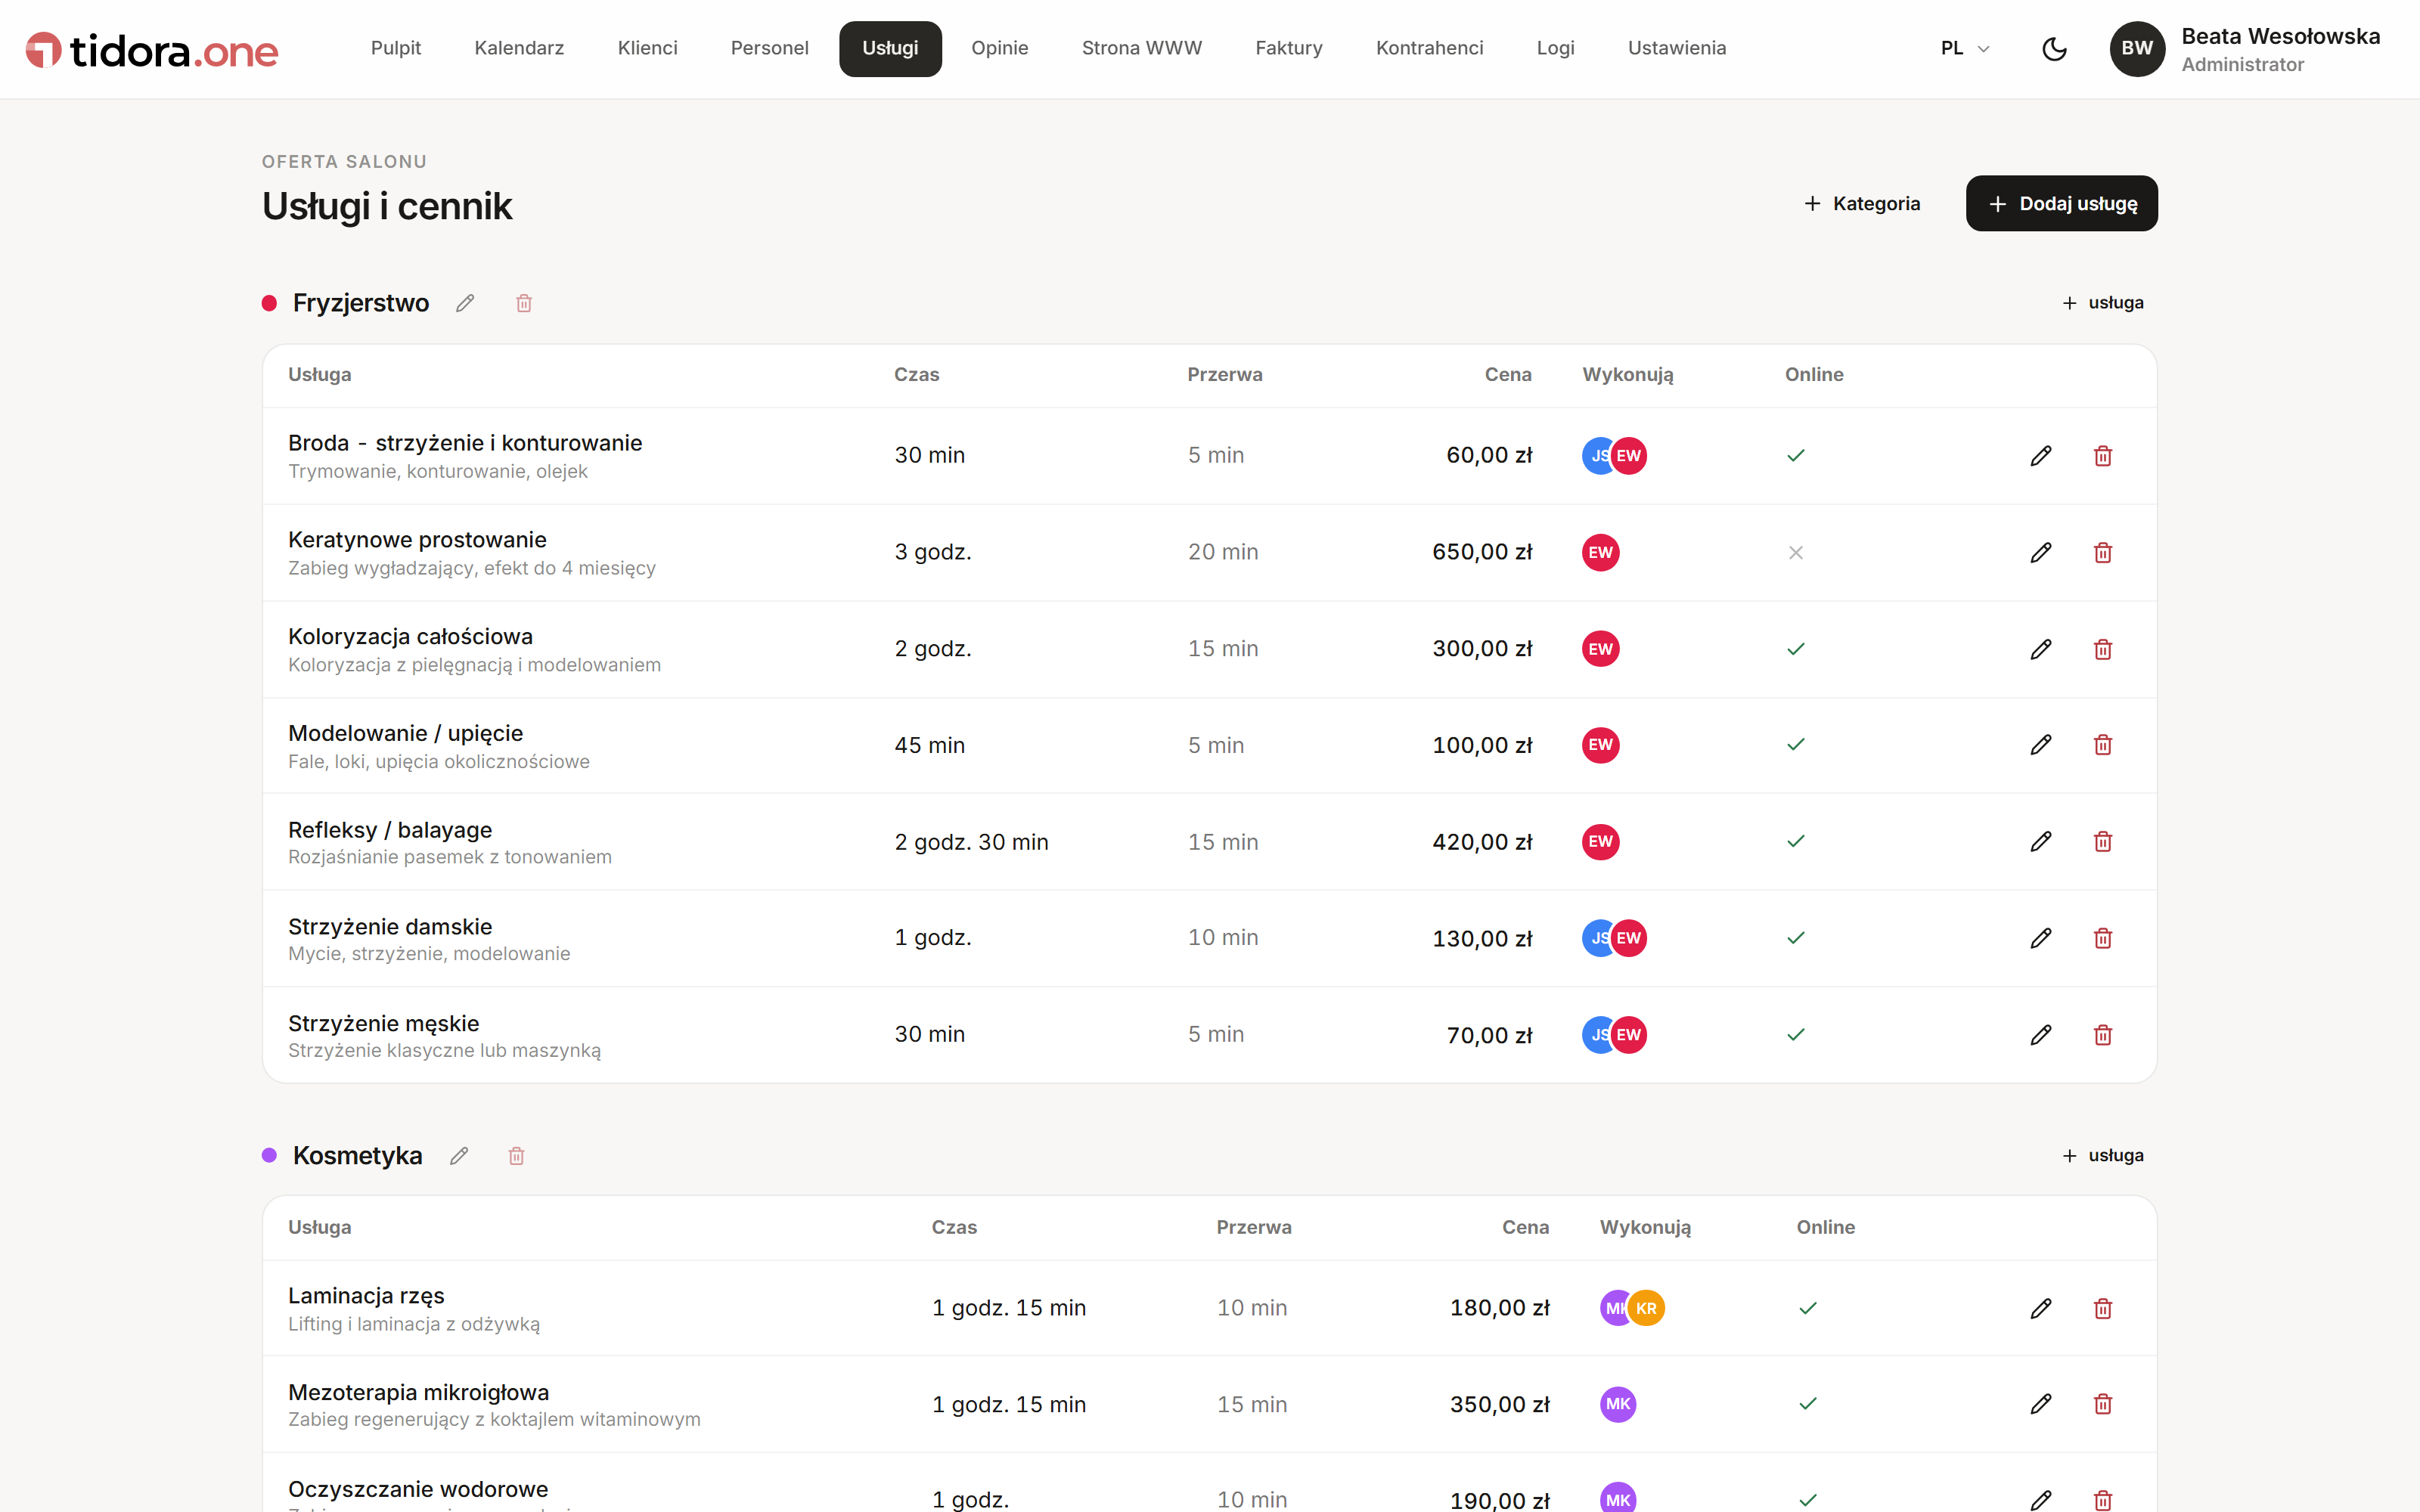Toggle dark mode with moon icon
Image resolution: width=2420 pixels, height=1512 pixels.
pos(2054,49)
